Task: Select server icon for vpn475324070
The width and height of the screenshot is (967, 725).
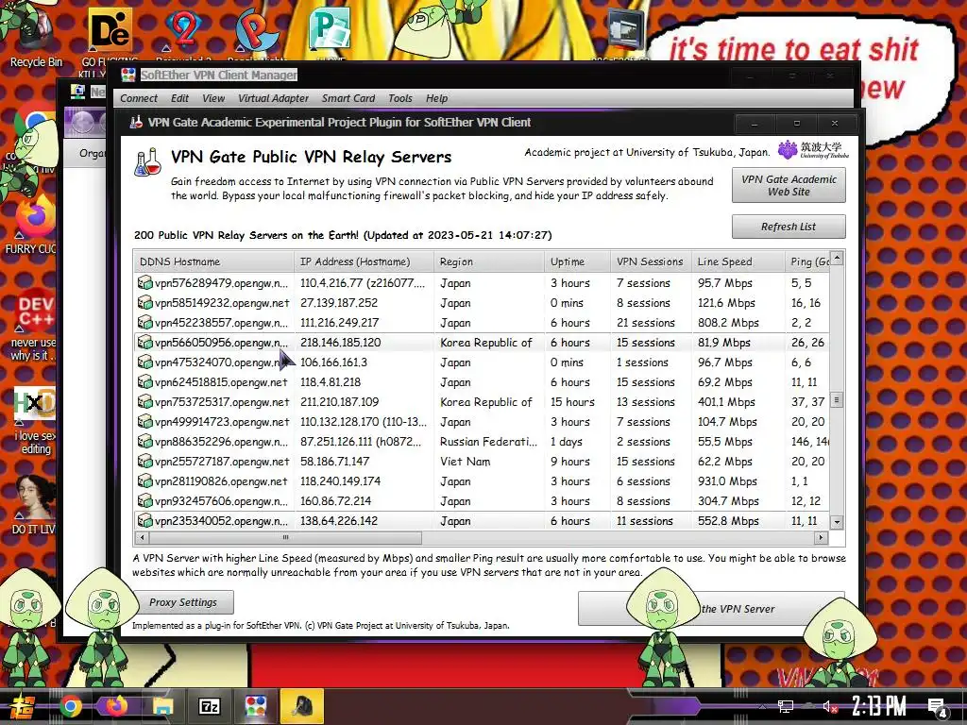Action: pyautogui.click(x=144, y=362)
